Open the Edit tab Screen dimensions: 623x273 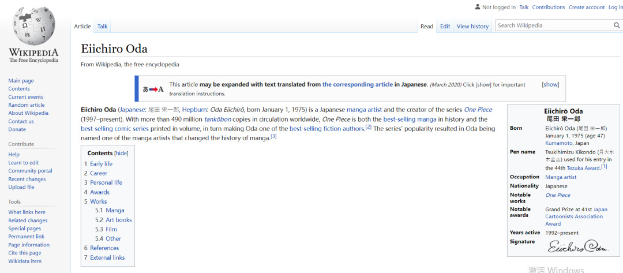click(445, 26)
